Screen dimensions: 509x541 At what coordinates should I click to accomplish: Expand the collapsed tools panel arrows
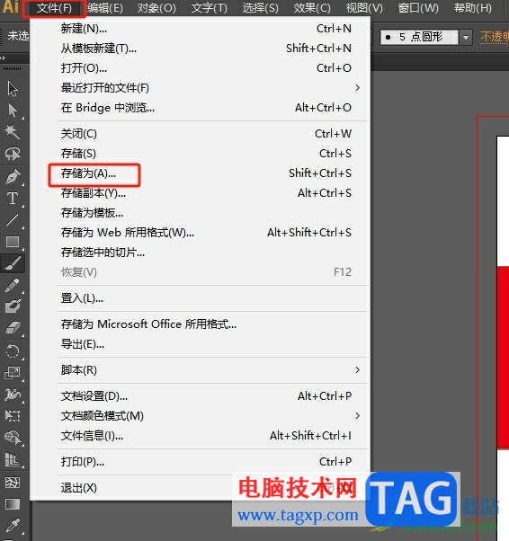(3, 58)
